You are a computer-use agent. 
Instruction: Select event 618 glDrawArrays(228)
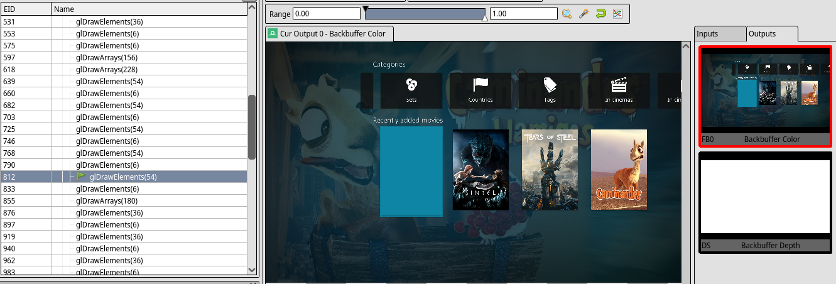coord(123,70)
